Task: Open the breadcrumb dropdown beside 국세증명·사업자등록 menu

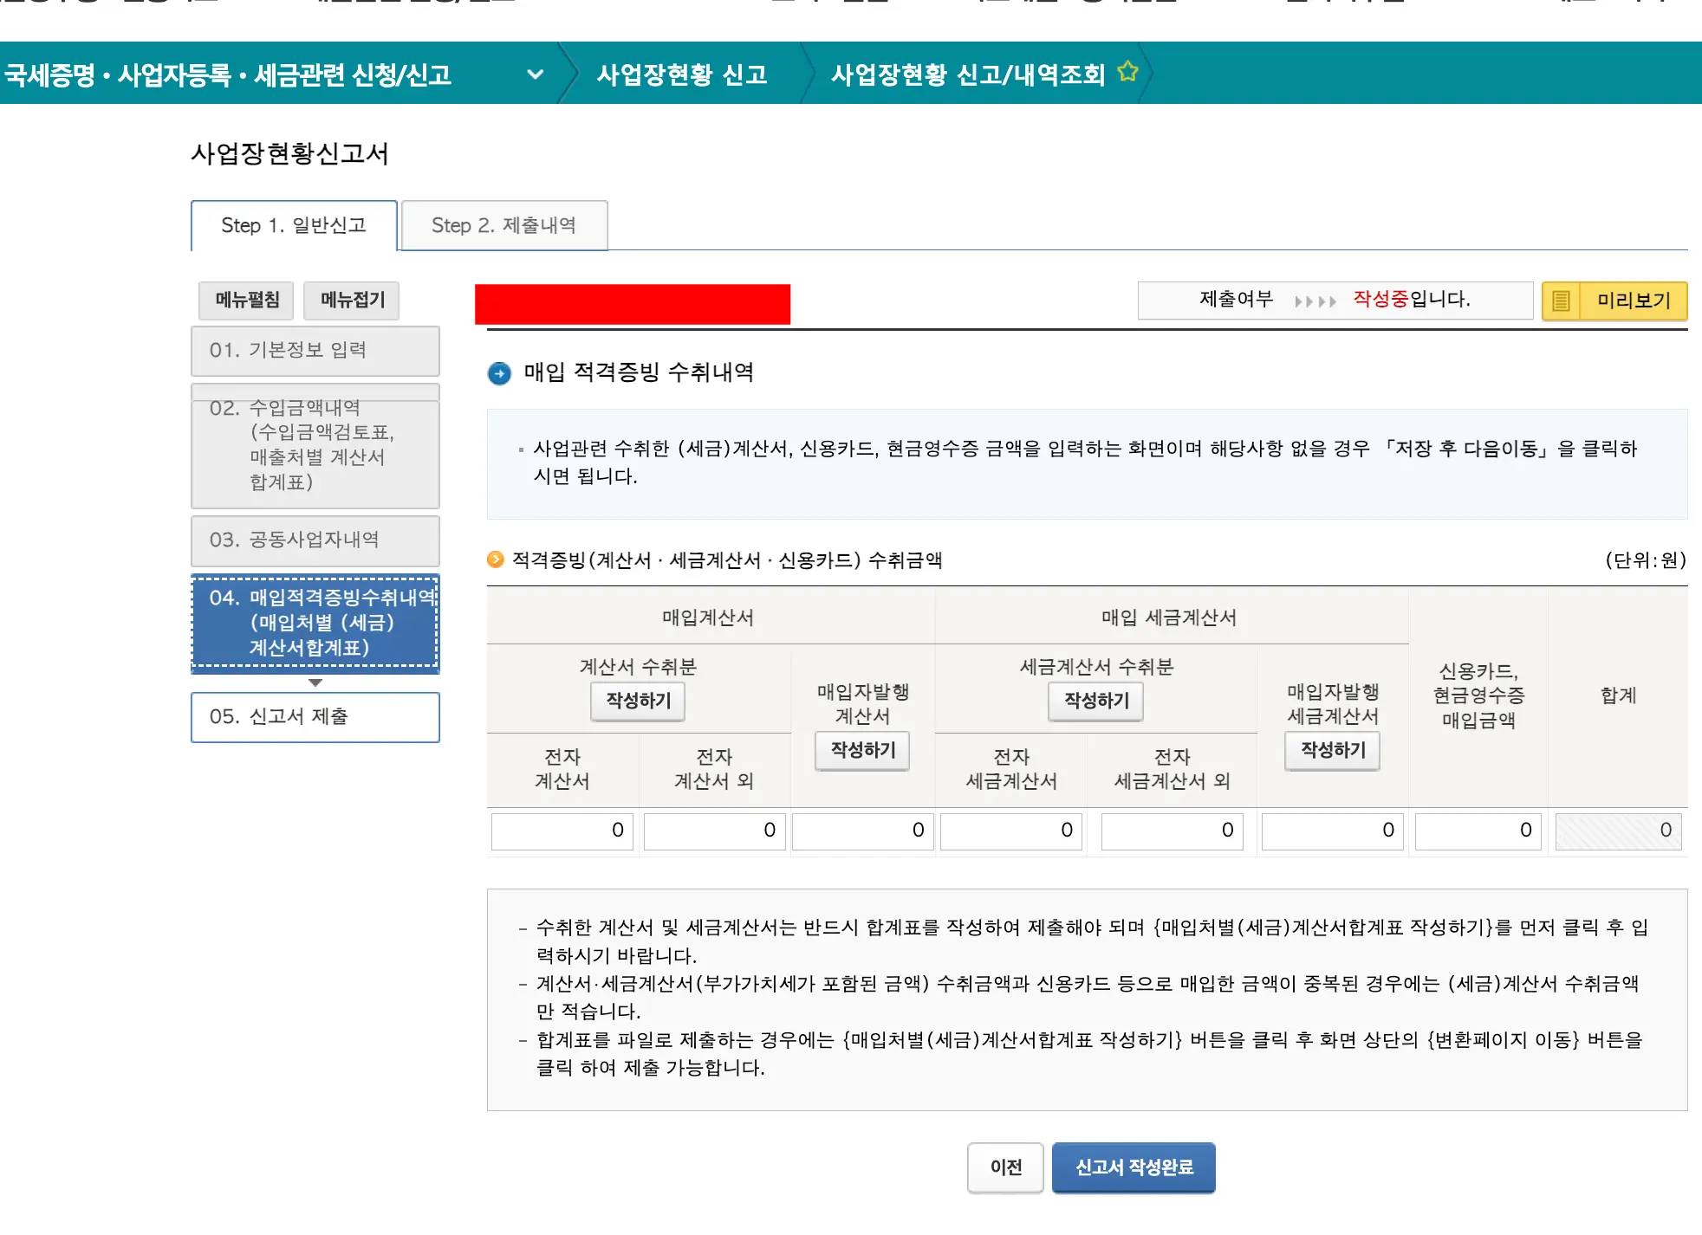Action: 536,75
